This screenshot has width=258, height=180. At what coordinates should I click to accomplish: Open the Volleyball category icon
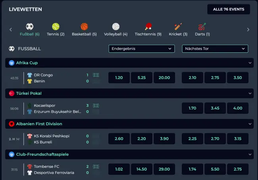116,27
